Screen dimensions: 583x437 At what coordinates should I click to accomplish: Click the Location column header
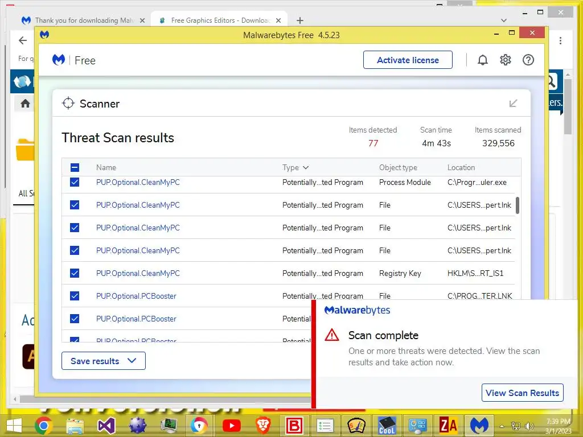tap(461, 168)
